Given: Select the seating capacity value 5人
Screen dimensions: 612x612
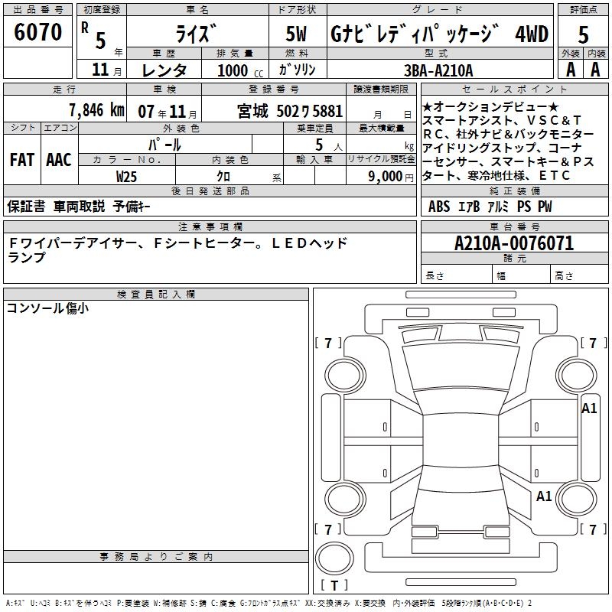Looking at the screenshot, I should pyautogui.click(x=329, y=145).
